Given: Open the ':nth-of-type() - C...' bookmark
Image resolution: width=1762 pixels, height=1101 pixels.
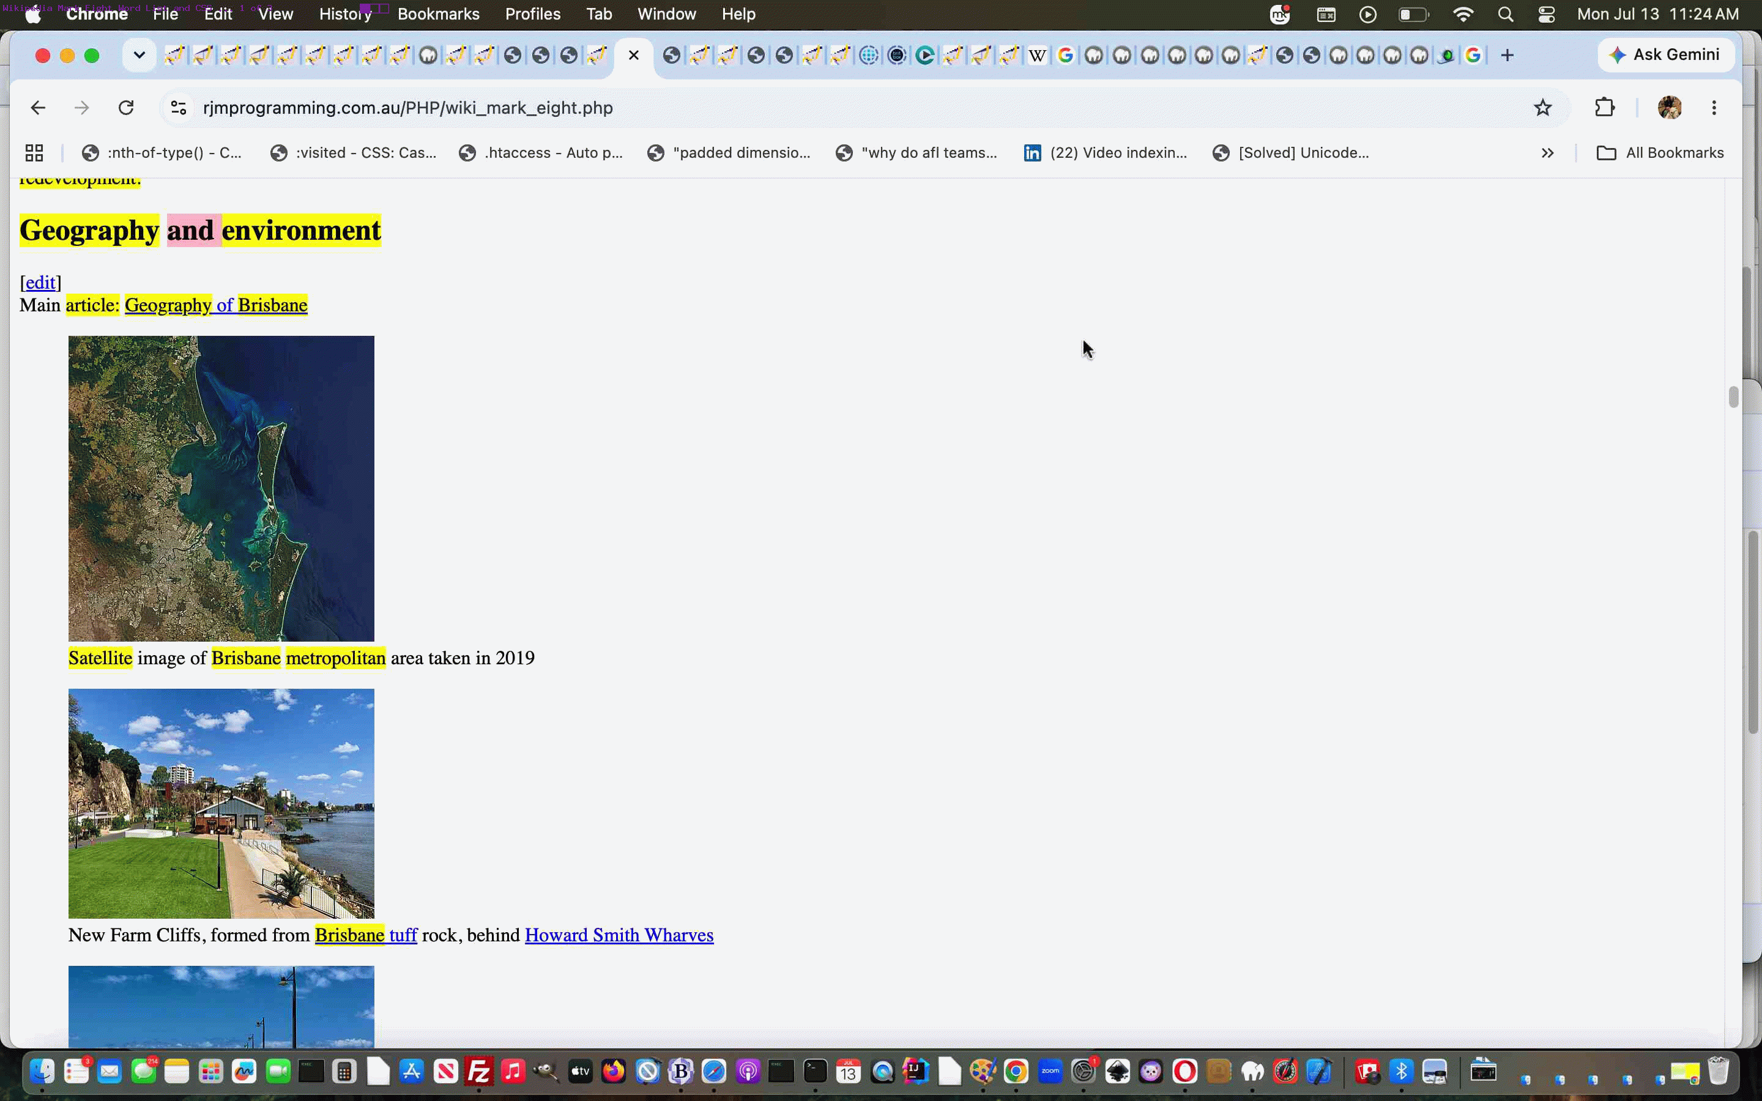Looking at the screenshot, I should pos(162,153).
